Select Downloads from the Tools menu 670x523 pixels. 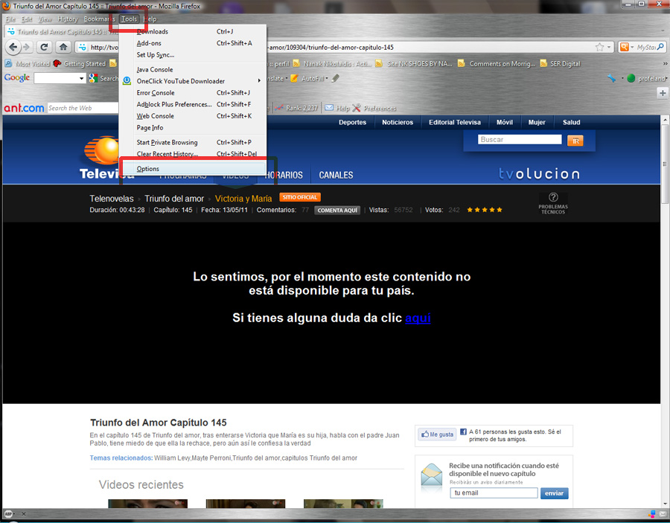coord(193,31)
